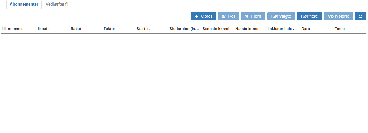Image resolution: width=368 pixels, height=133 pixels.
Task: Click the Slutter den column header
Action: click(184, 29)
